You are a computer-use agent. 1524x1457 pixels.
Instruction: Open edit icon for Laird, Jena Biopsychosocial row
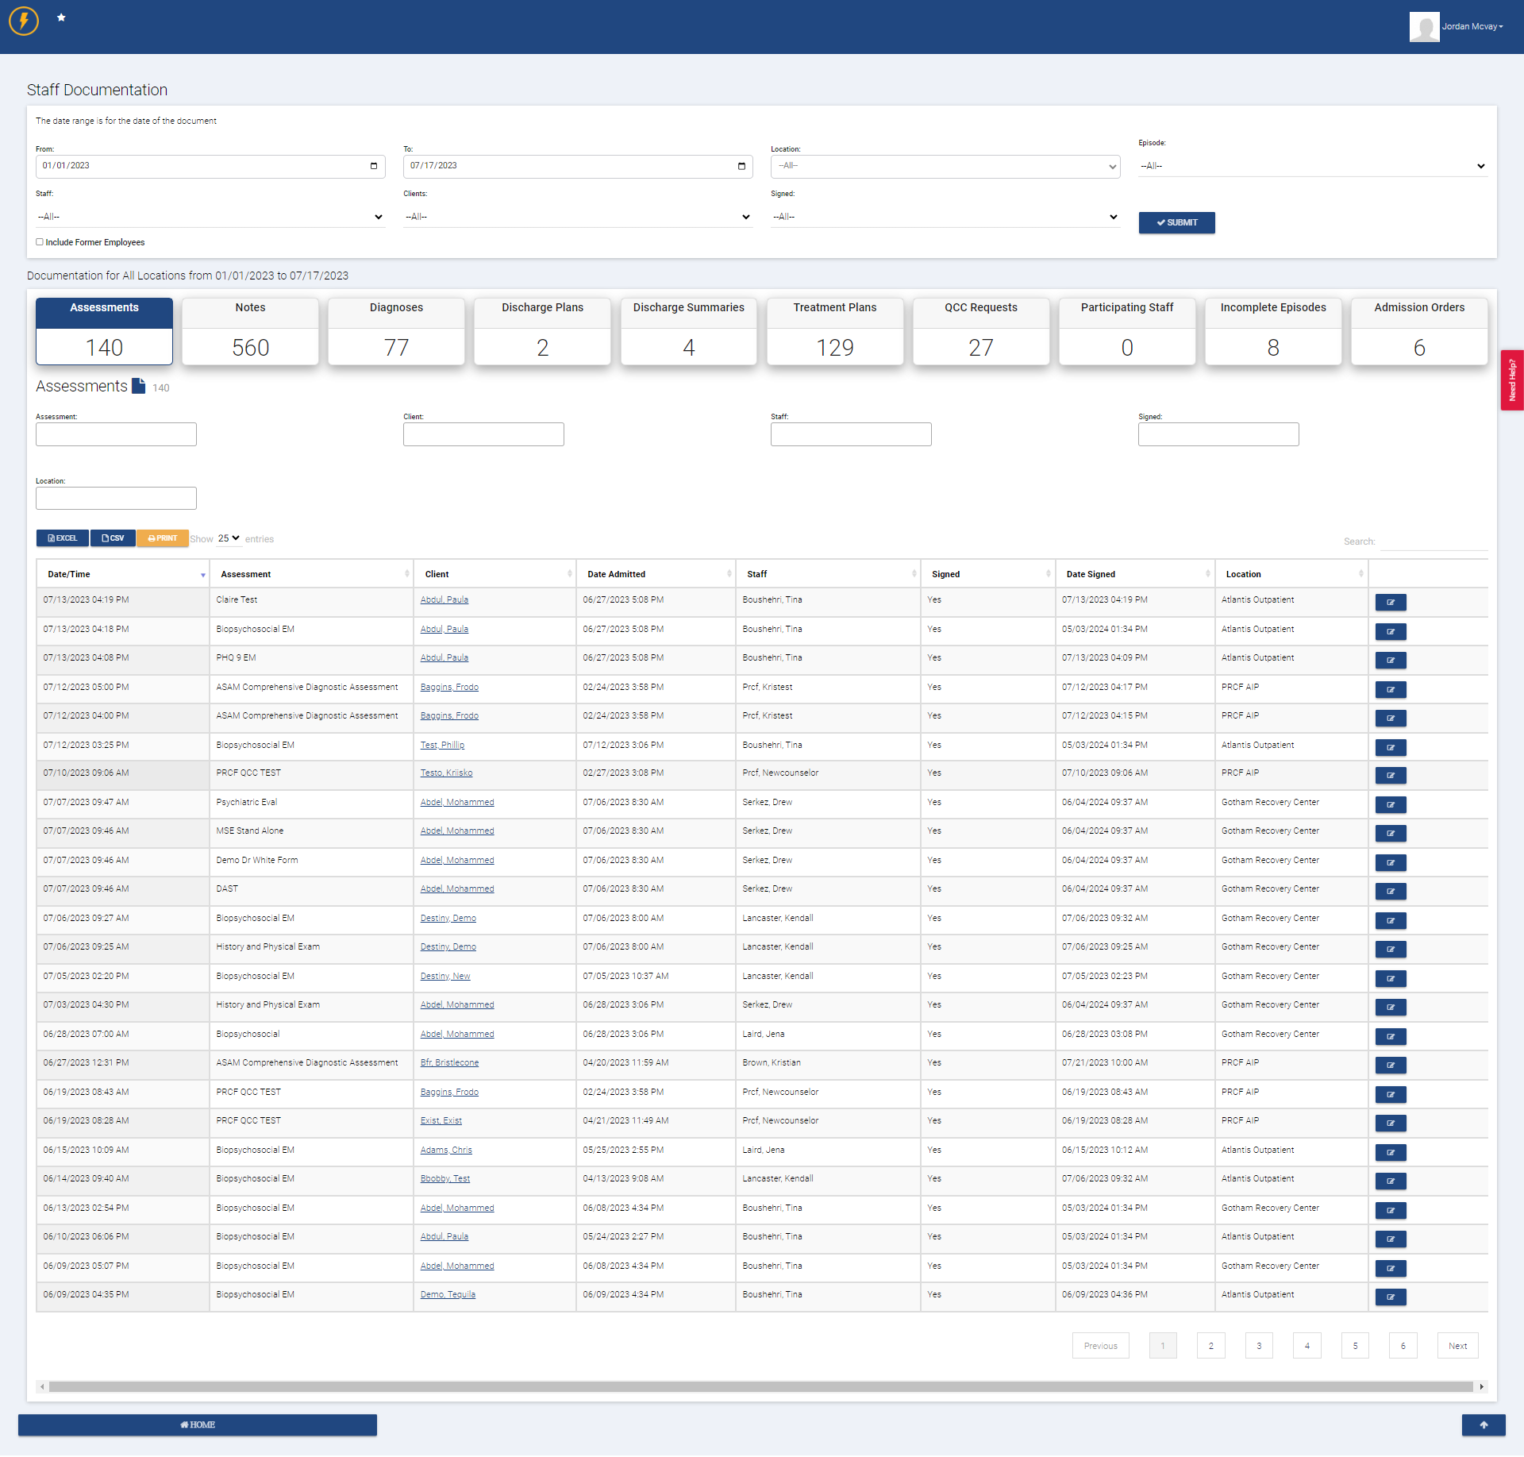coord(1391,1037)
